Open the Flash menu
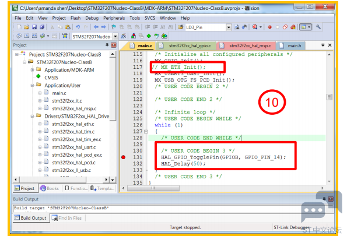This screenshot has width=347, height=239. tap(75, 18)
